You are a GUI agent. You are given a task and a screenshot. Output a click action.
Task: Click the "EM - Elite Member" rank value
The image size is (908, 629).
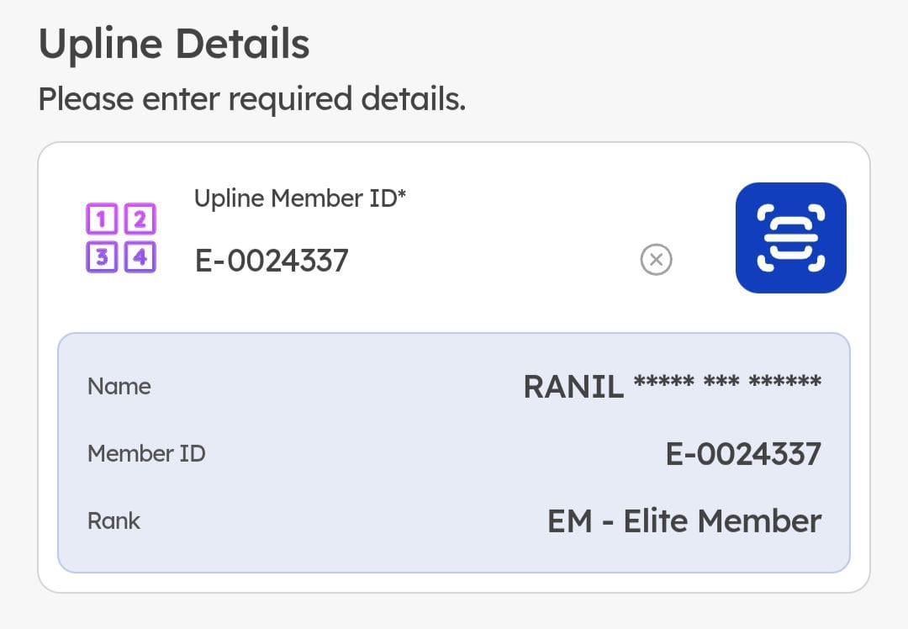click(x=684, y=521)
